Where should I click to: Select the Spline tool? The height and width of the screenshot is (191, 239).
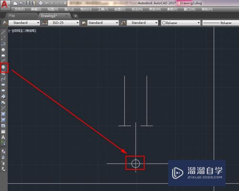(3, 79)
